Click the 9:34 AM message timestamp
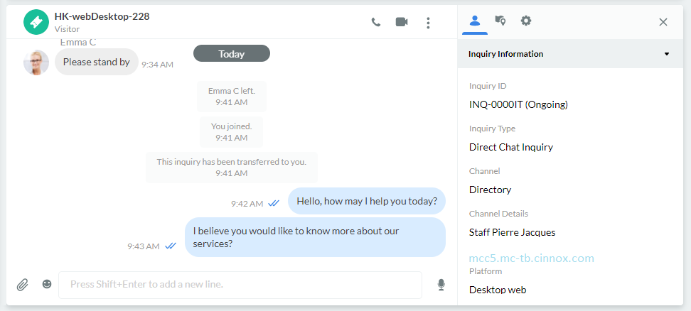The height and width of the screenshot is (311, 691). (x=157, y=65)
